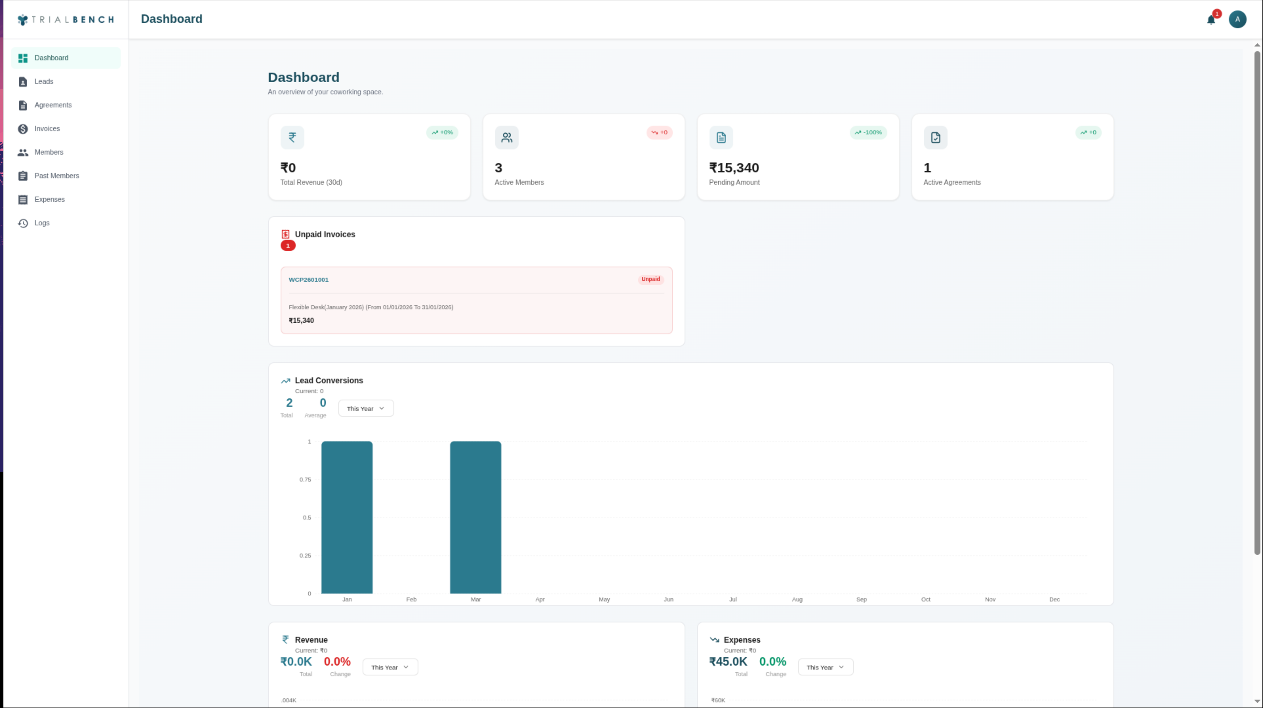Click the Active Members people icon
This screenshot has height=708, width=1263.
click(507, 138)
